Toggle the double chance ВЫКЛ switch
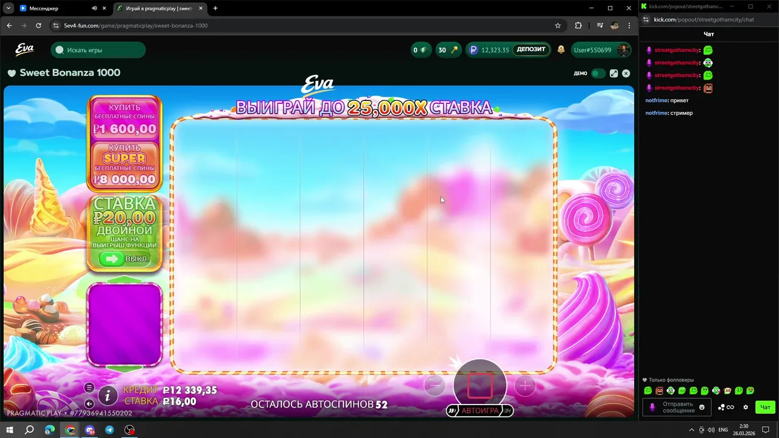 pyautogui.click(x=125, y=259)
